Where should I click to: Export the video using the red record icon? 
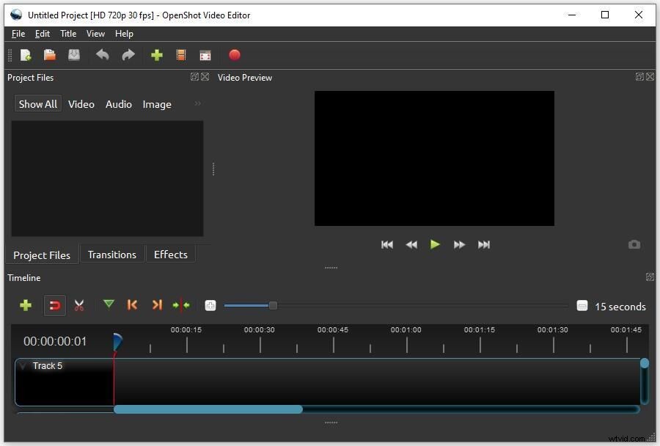click(x=235, y=55)
